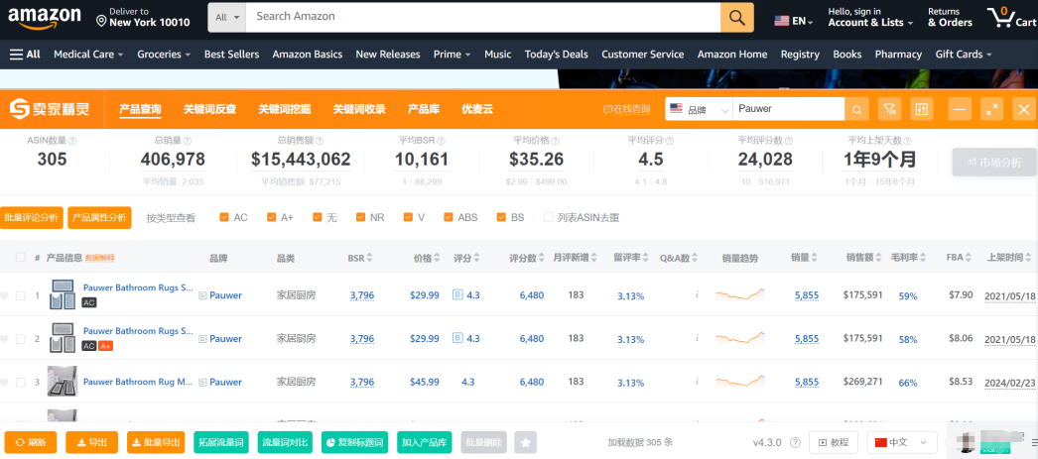Screen dimensions: 1038x459
Task: Click row 1 sales trend sparkline
Action: [740, 295]
